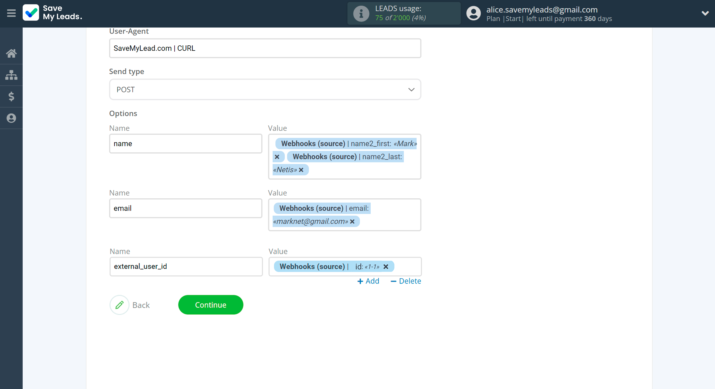Viewport: 715px width, 389px height.
Task: Click the 'external_user_id' name field
Action: pos(186,266)
